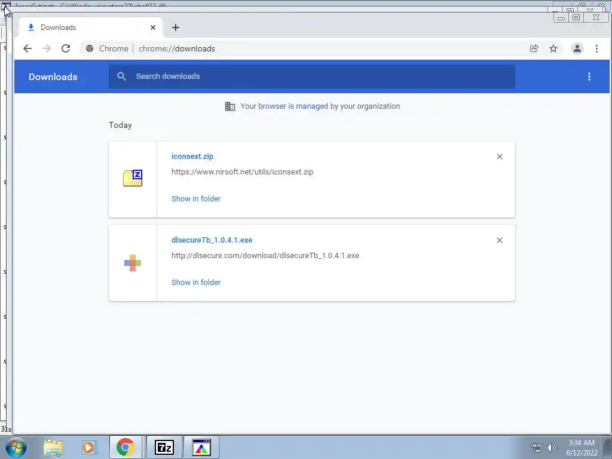Open the Windows Start menu
This screenshot has width=612, height=459.
[16, 447]
